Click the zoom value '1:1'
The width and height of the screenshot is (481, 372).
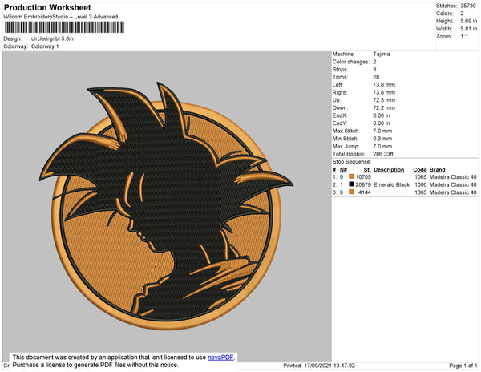(464, 37)
